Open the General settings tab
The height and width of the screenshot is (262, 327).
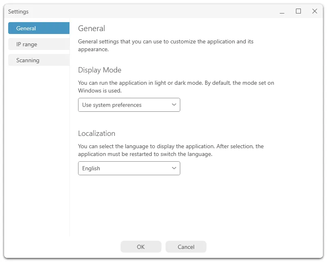point(39,28)
